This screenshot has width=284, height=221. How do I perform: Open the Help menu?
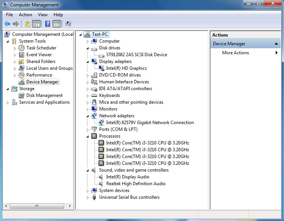tap(58, 15)
